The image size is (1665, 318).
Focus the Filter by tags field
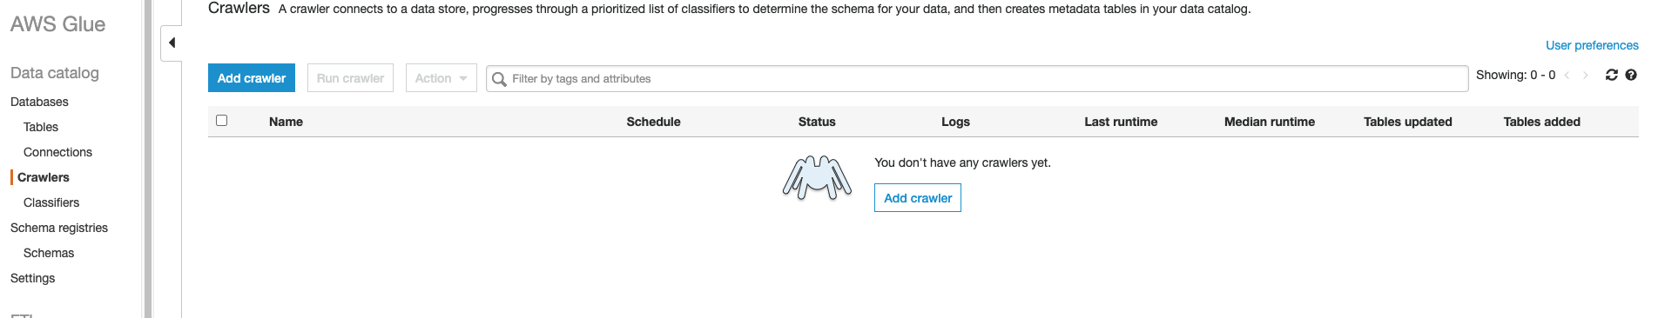coord(977,78)
